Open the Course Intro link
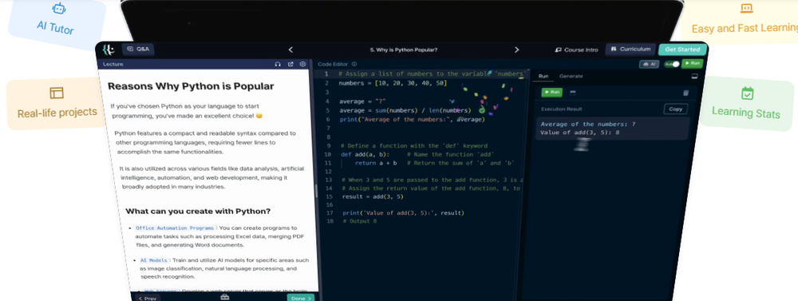Viewport: 798px width, 301px height. (x=576, y=50)
